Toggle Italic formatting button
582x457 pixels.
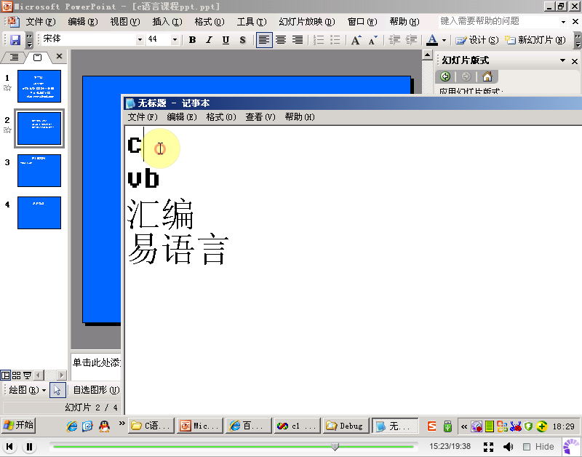pos(209,40)
